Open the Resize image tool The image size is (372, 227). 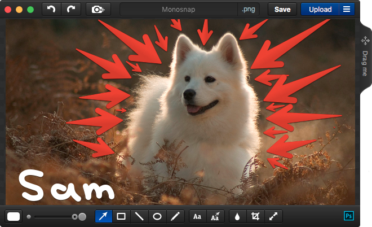[273, 216]
